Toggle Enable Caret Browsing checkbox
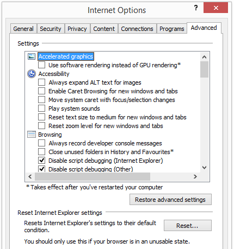Image resolution: width=234 pixels, height=249 pixels. 42,91
